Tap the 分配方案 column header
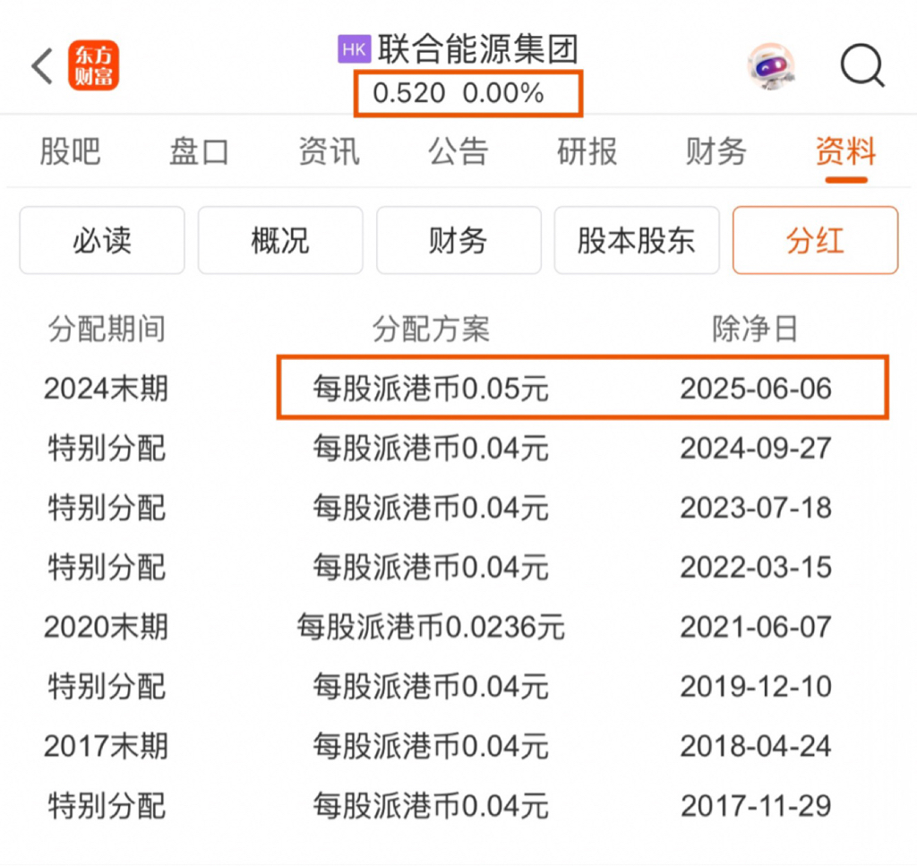The height and width of the screenshot is (866, 917). (x=431, y=329)
